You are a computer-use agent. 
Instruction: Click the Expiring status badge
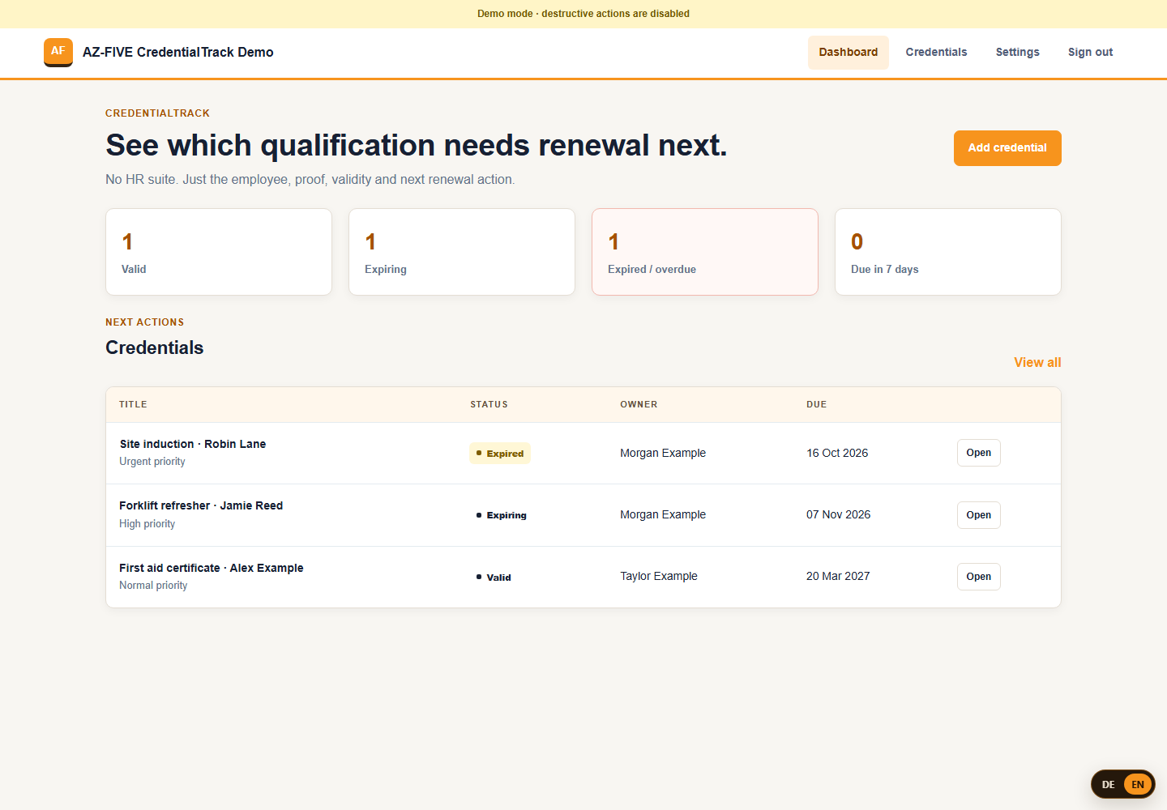[x=502, y=515]
